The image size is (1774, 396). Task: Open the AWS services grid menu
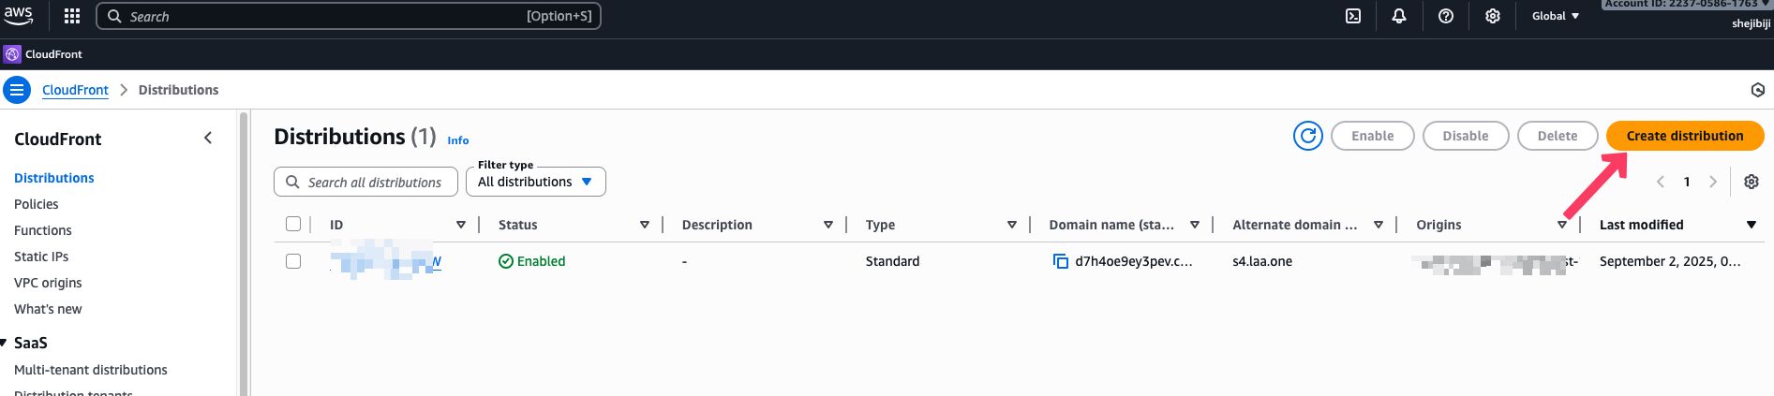(72, 16)
